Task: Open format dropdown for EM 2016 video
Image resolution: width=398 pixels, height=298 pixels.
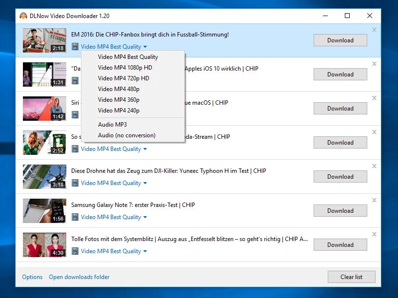Action: pyautogui.click(x=114, y=47)
